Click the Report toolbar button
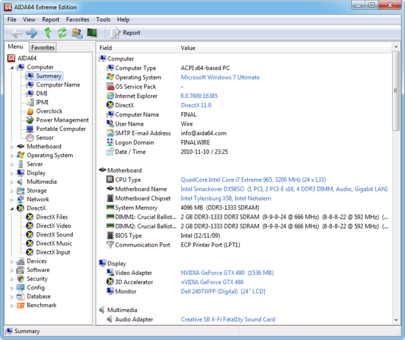 (125, 33)
